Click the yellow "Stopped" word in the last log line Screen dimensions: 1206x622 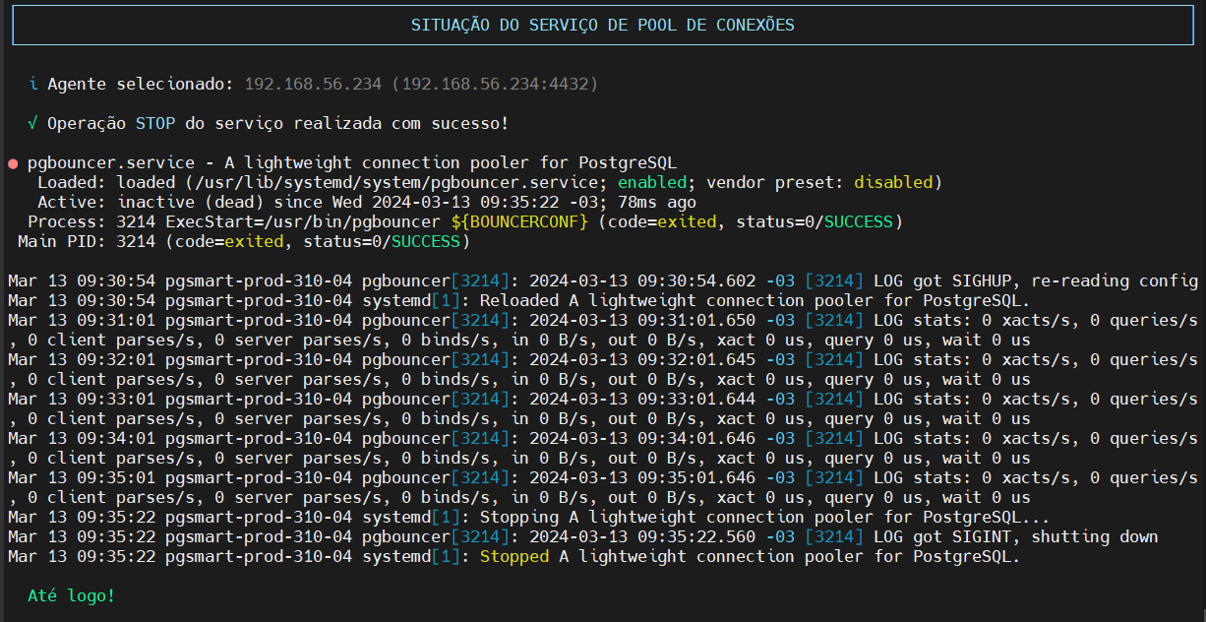click(514, 556)
